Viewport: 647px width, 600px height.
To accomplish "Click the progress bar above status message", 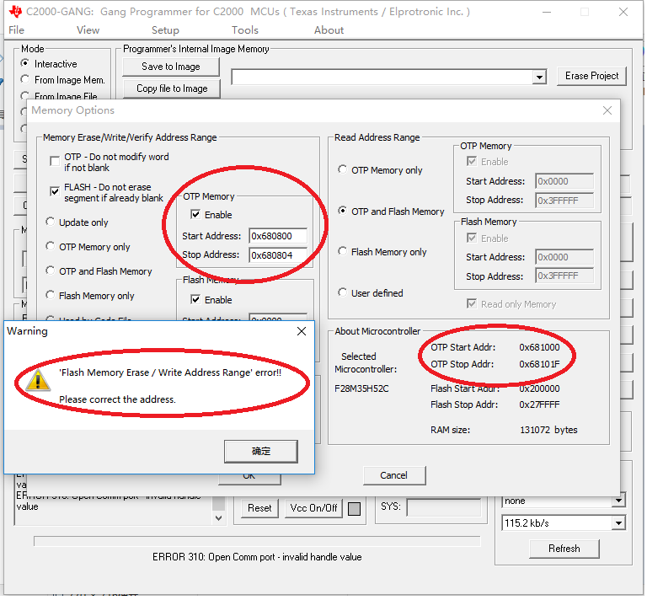I will coord(257,541).
